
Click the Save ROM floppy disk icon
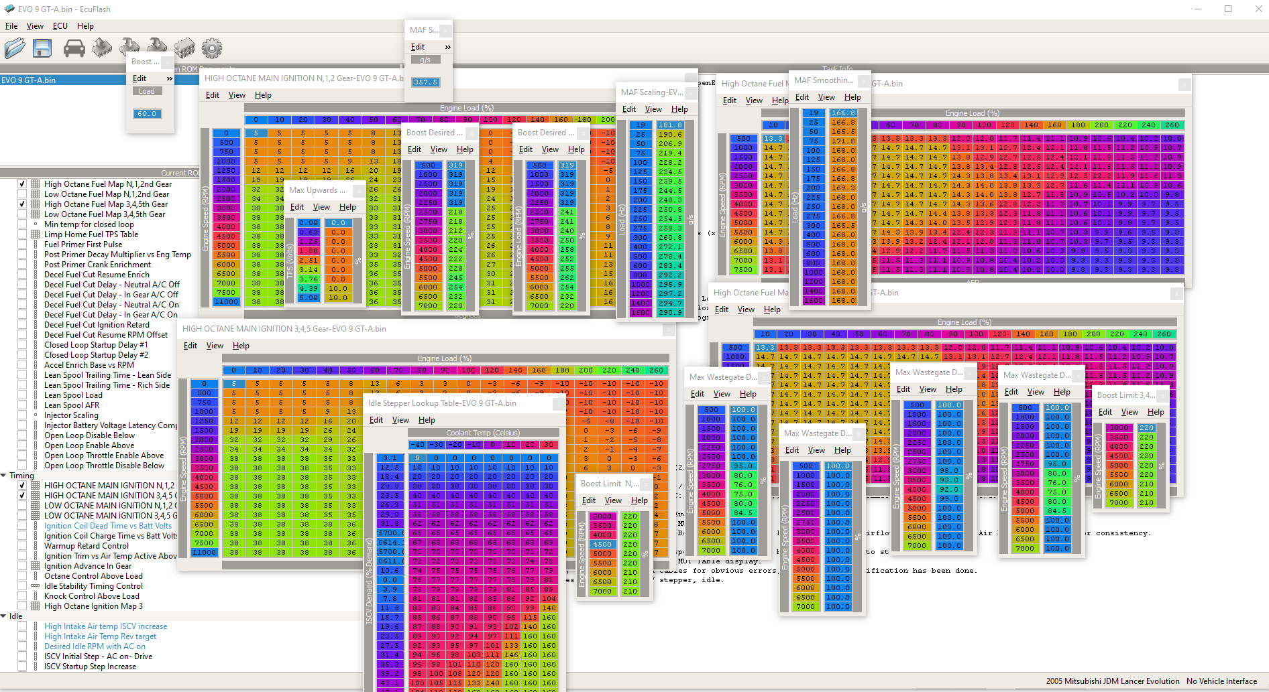tap(42, 48)
